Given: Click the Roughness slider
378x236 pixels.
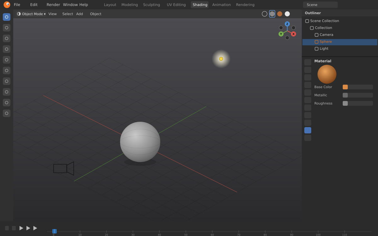Looking at the screenshot, I should coord(358,103).
